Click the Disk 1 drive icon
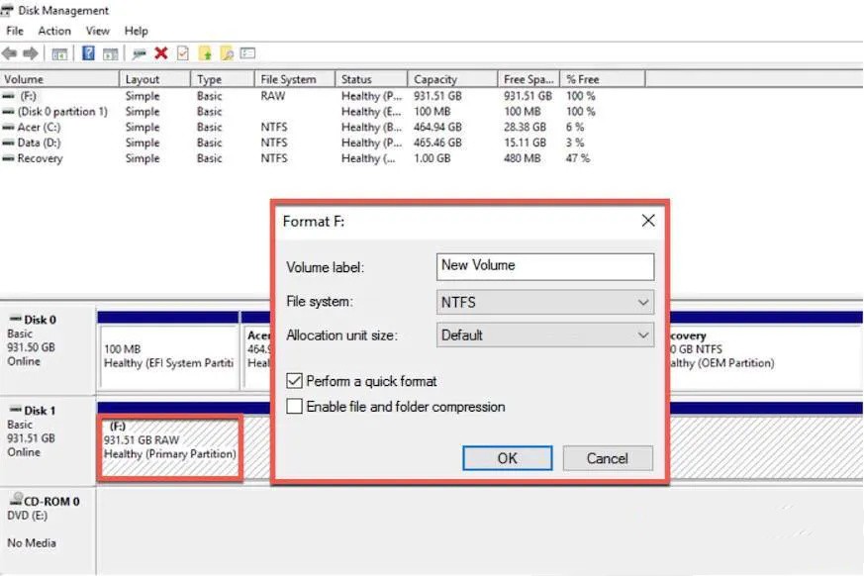864x576 pixels. point(16,410)
